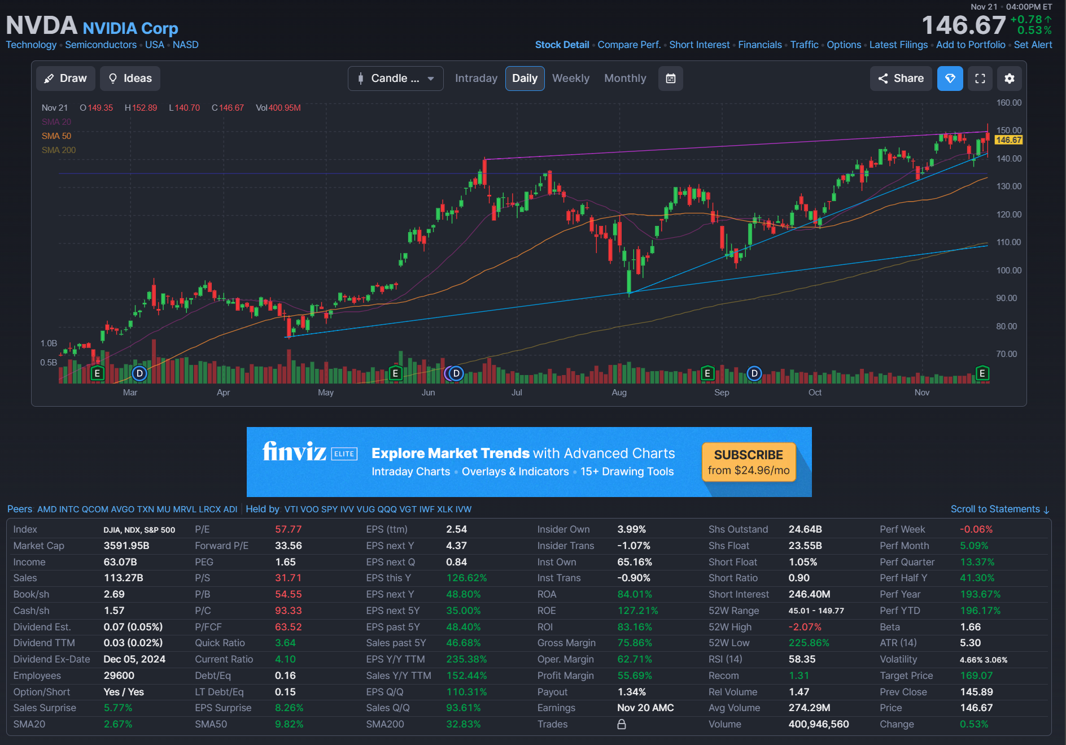Click the March dividend D marker

point(139,373)
